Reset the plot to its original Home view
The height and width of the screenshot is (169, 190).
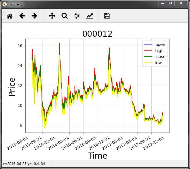(x=10, y=16)
